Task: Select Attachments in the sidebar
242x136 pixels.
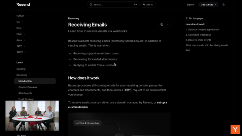Action: click(25, 93)
